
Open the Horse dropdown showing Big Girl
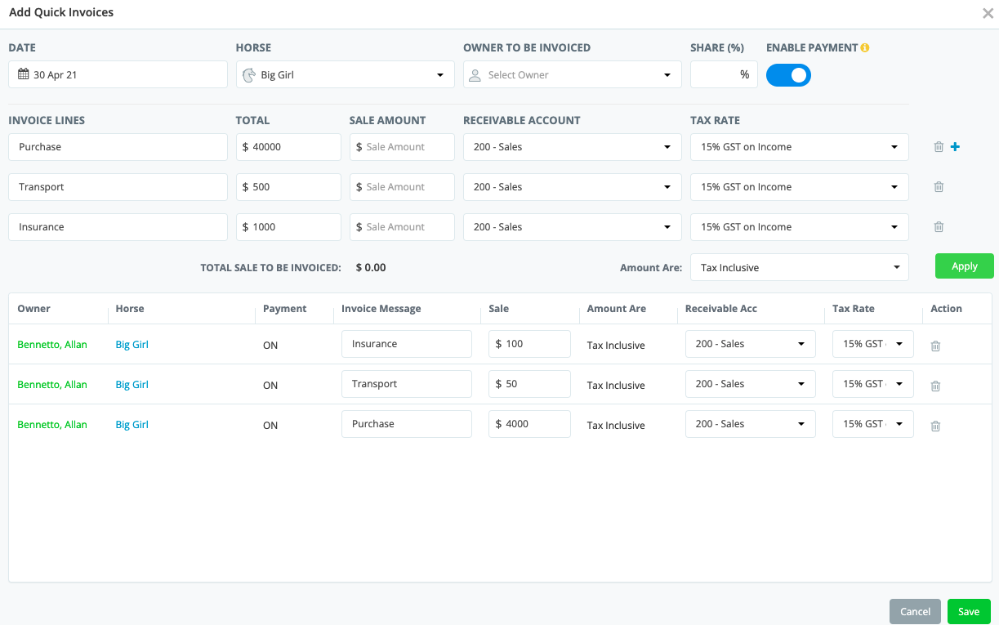click(345, 74)
